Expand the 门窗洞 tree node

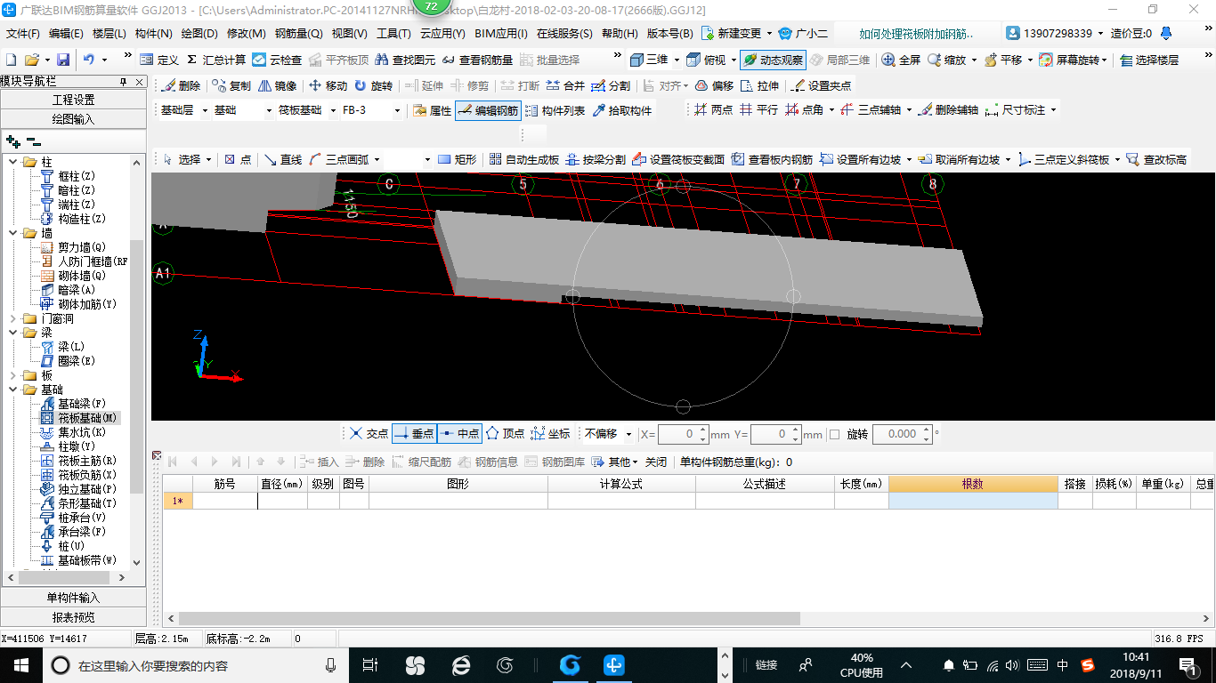tap(12, 318)
